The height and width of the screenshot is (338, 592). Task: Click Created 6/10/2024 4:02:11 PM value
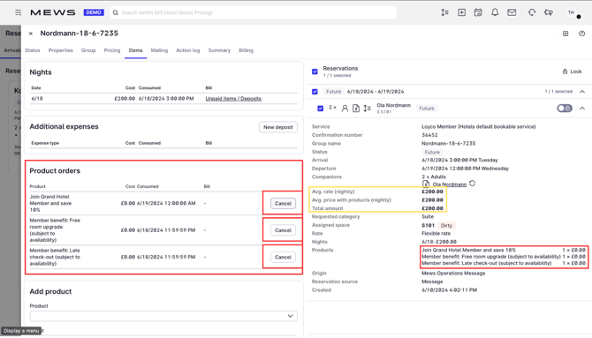(449, 290)
